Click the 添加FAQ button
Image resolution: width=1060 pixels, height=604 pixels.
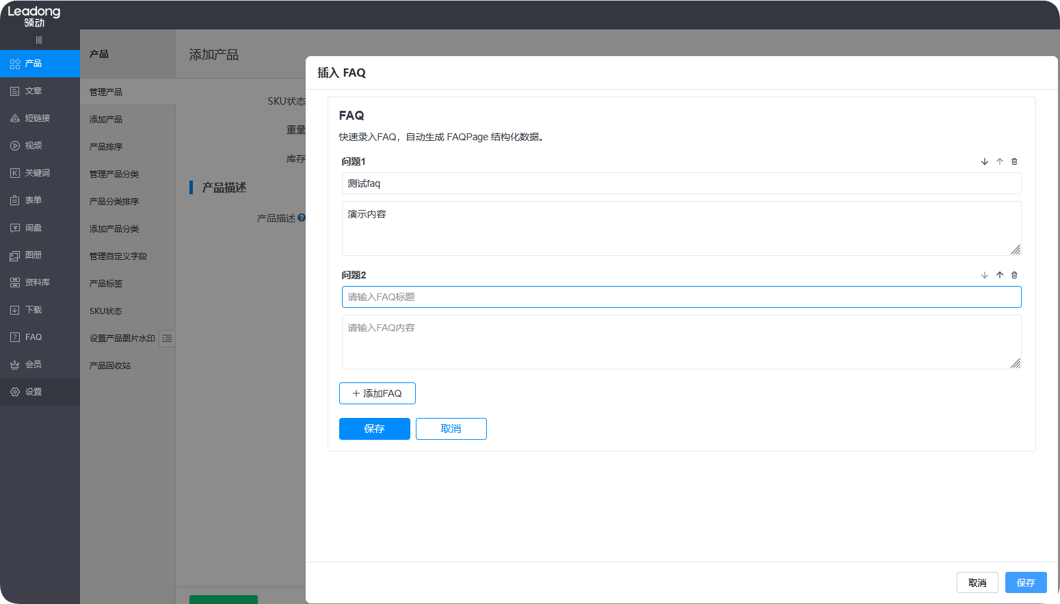point(377,393)
